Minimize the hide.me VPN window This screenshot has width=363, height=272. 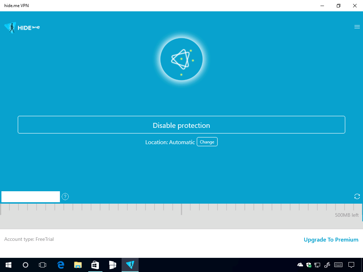[322, 6]
